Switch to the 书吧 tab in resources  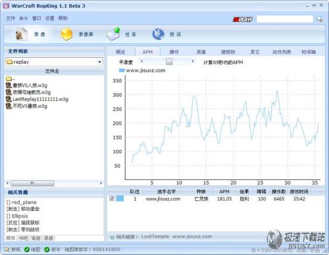[23, 238]
